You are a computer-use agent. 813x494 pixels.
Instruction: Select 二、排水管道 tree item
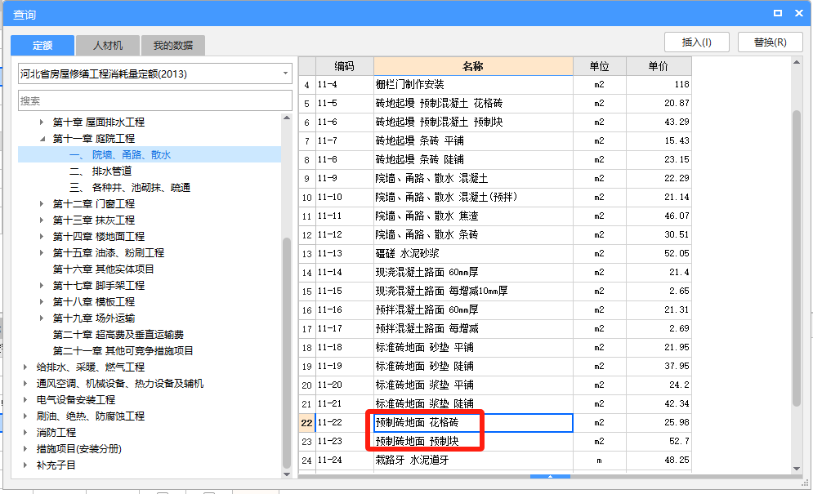[101, 171]
